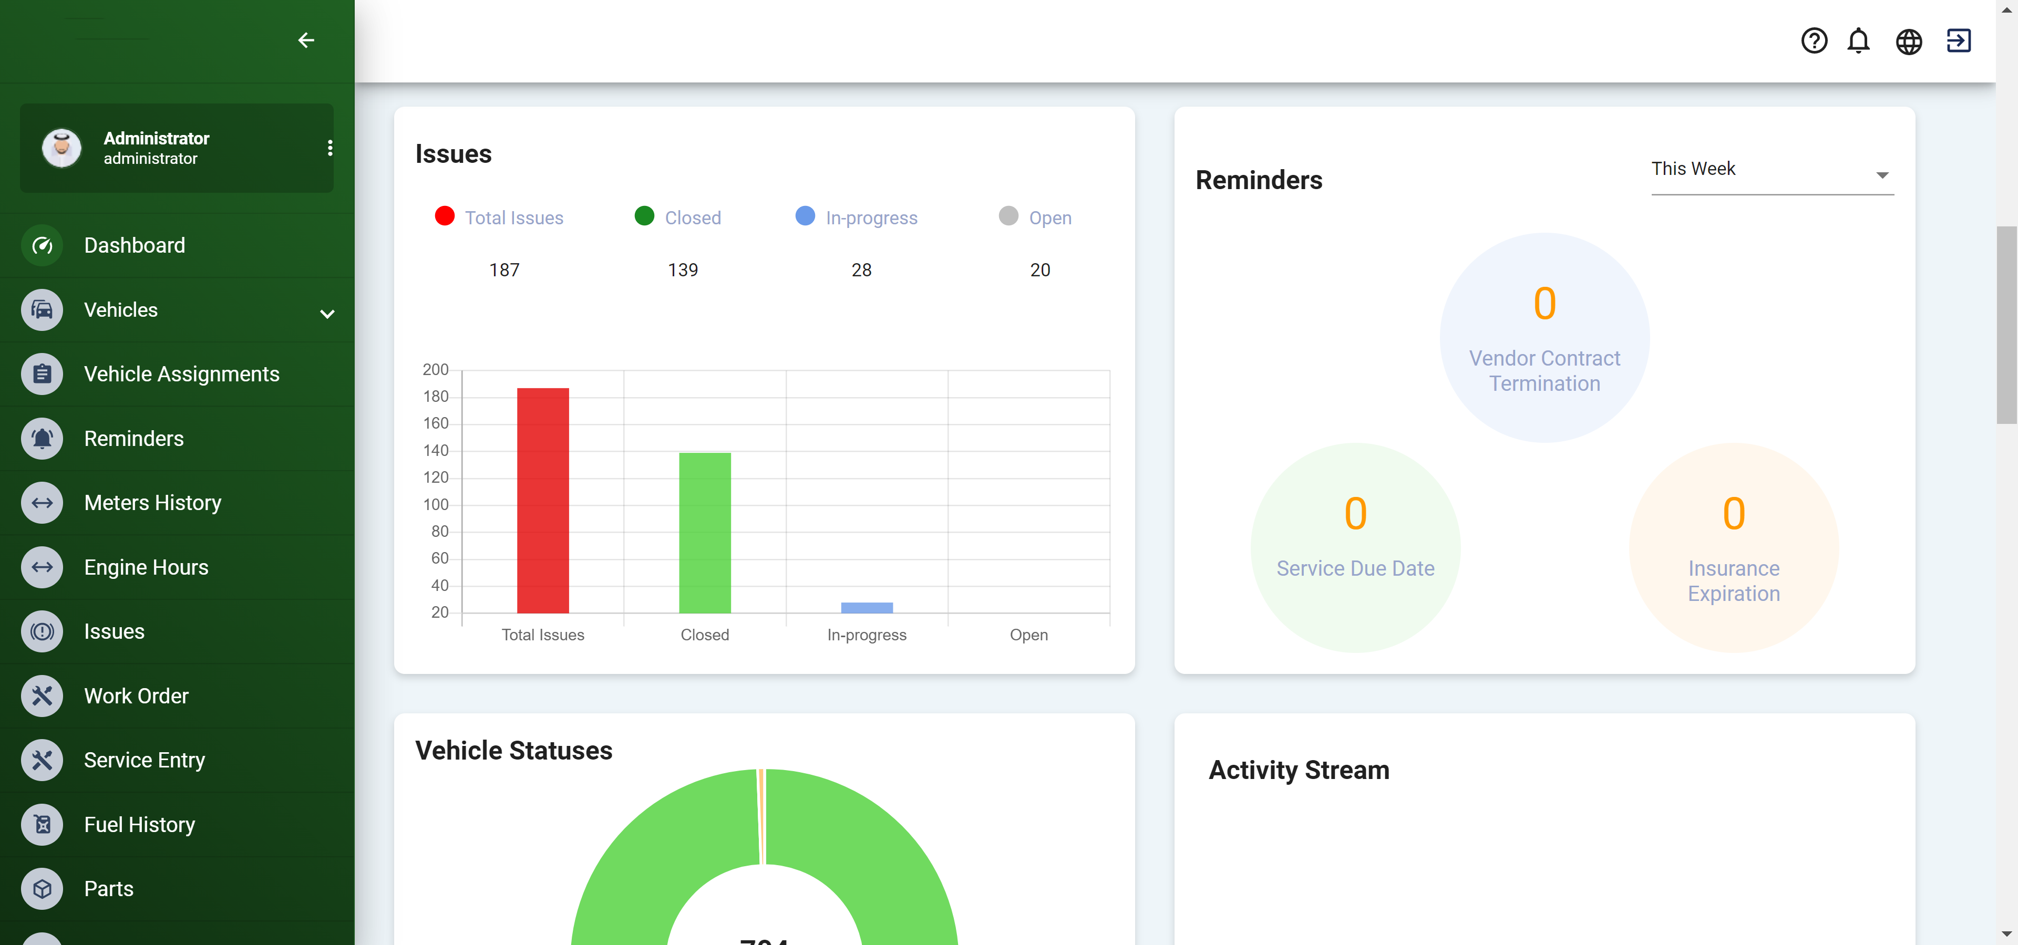This screenshot has height=945, width=2018.
Task: Click the logout icon in header
Action: 1959,41
